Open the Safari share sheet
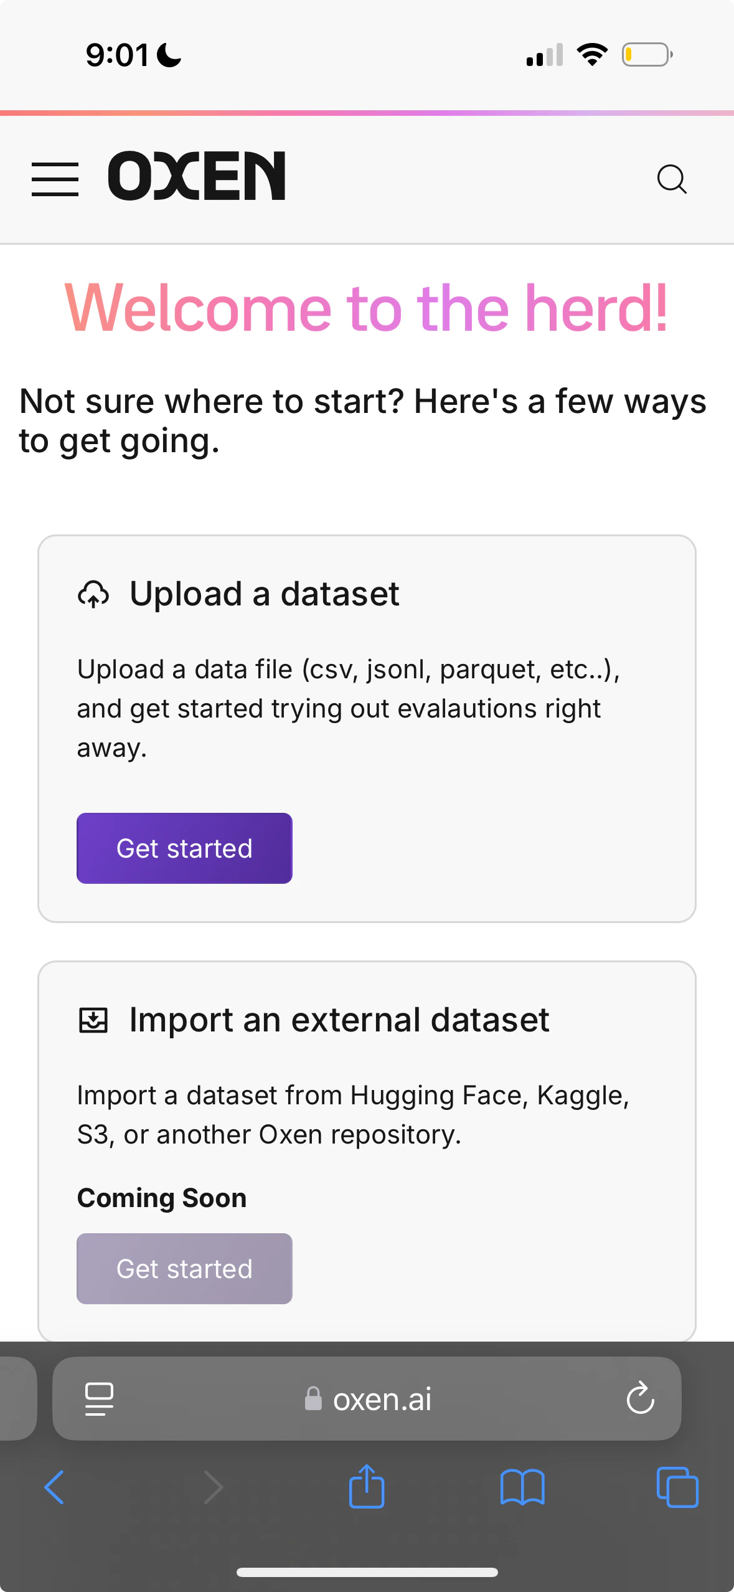 click(367, 1486)
